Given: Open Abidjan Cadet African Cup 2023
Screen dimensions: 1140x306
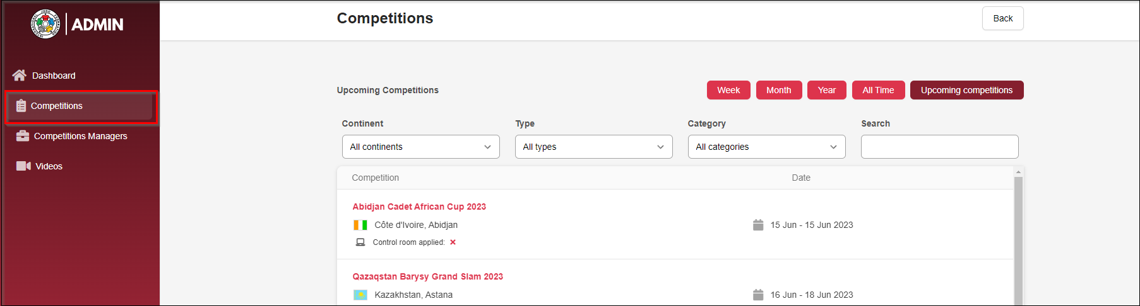Looking at the screenshot, I should (x=419, y=207).
